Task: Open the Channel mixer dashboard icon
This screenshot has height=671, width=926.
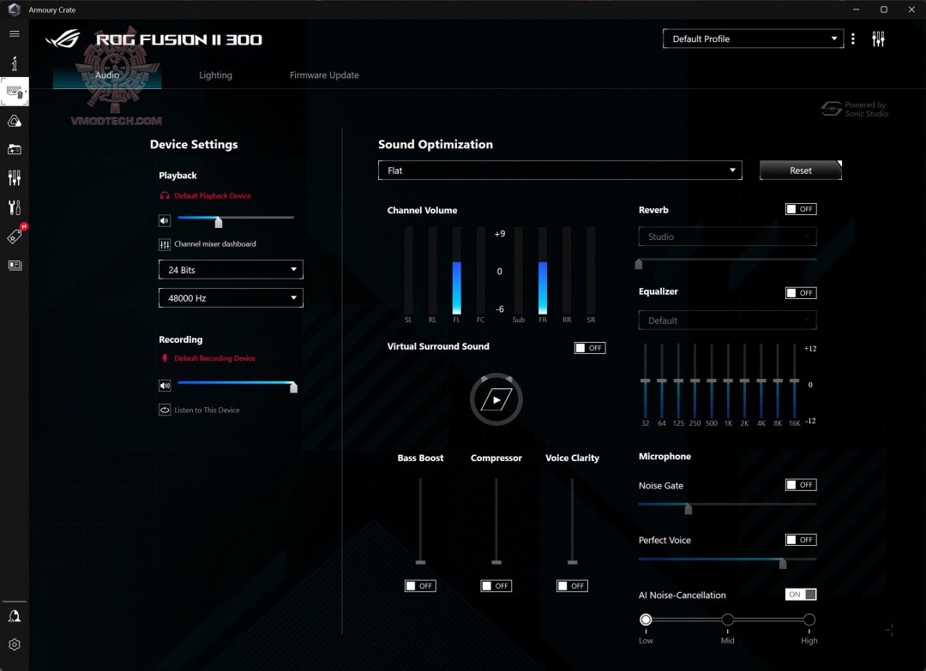Action: point(165,244)
